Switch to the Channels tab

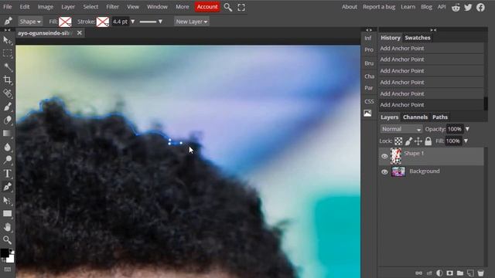click(415, 117)
